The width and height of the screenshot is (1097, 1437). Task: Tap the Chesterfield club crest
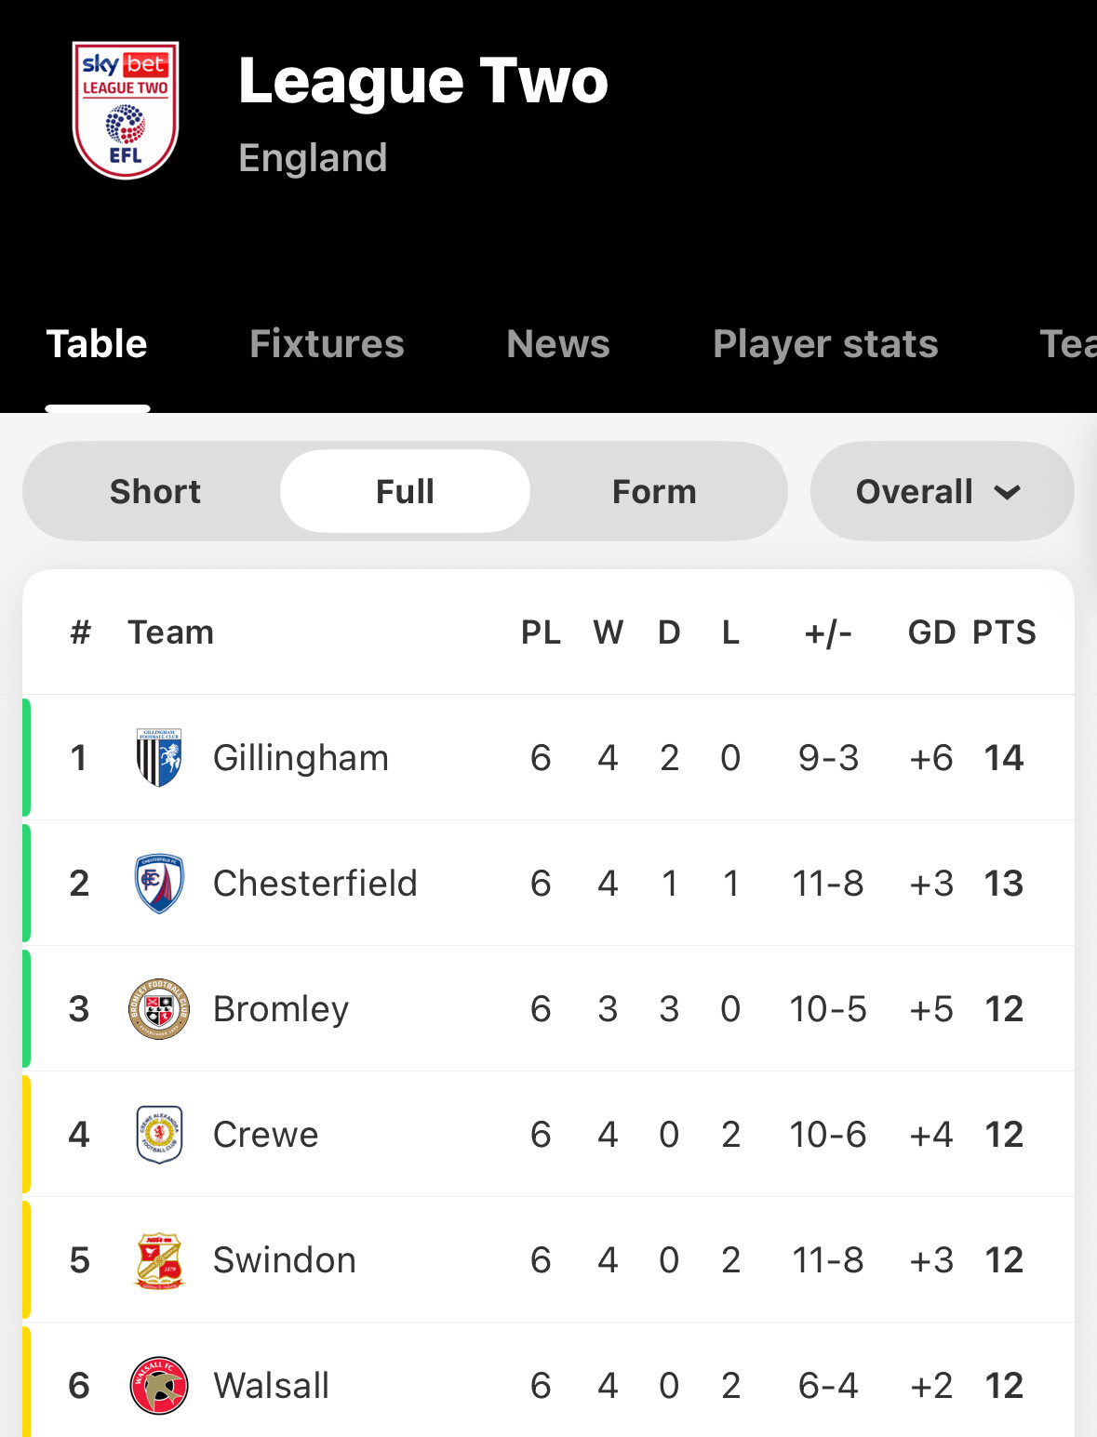click(x=159, y=884)
